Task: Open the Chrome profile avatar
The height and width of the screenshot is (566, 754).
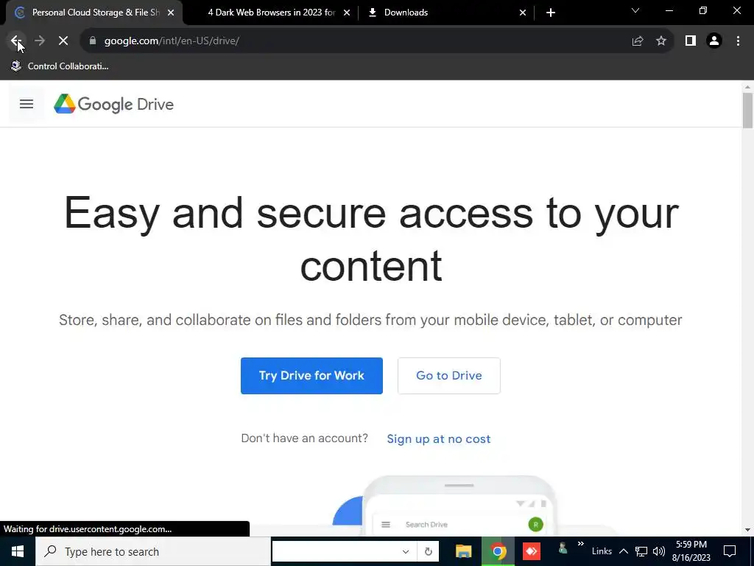Action: (x=714, y=41)
